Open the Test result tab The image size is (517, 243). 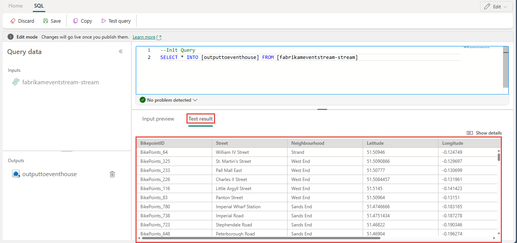(201, 119)
